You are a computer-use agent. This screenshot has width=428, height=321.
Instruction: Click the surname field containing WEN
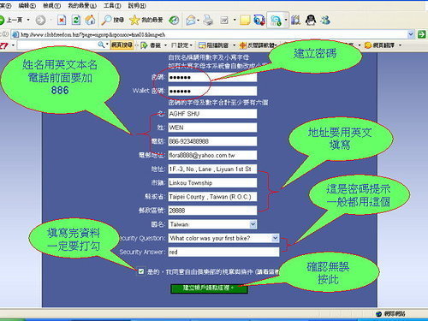click(x=212, y=128)
